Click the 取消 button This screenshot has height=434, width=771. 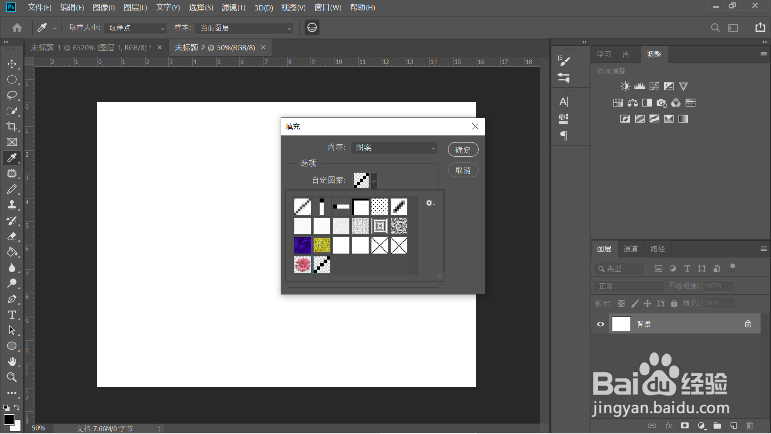click(x=463, y=170)
